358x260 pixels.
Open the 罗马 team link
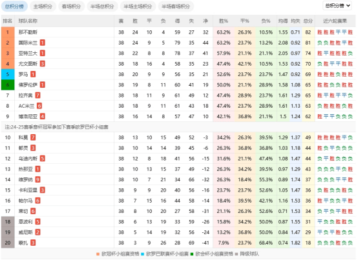click(23, 74)
